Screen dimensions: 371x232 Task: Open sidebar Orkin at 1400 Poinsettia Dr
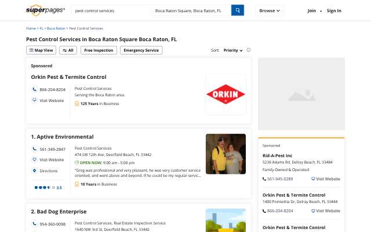tap(294, 195)
